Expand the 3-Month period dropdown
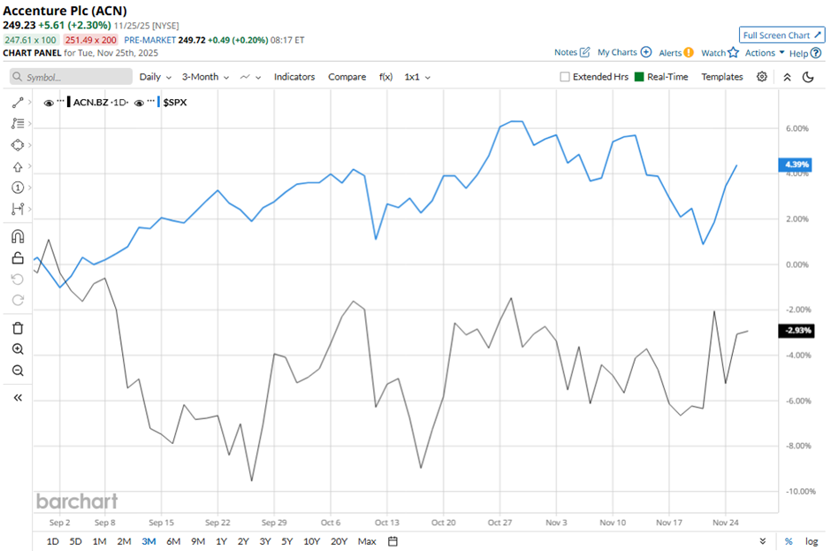The width and height of the screenshot is (831, 551). tap(205, 77)
